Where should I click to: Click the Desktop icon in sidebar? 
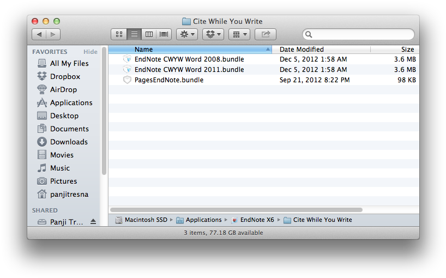pyautogui.click(x=42, y=116)
